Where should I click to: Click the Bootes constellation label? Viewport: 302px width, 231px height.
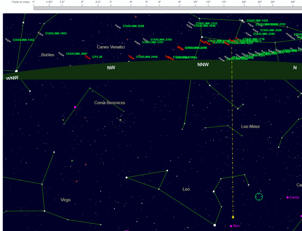pos(47,55)
